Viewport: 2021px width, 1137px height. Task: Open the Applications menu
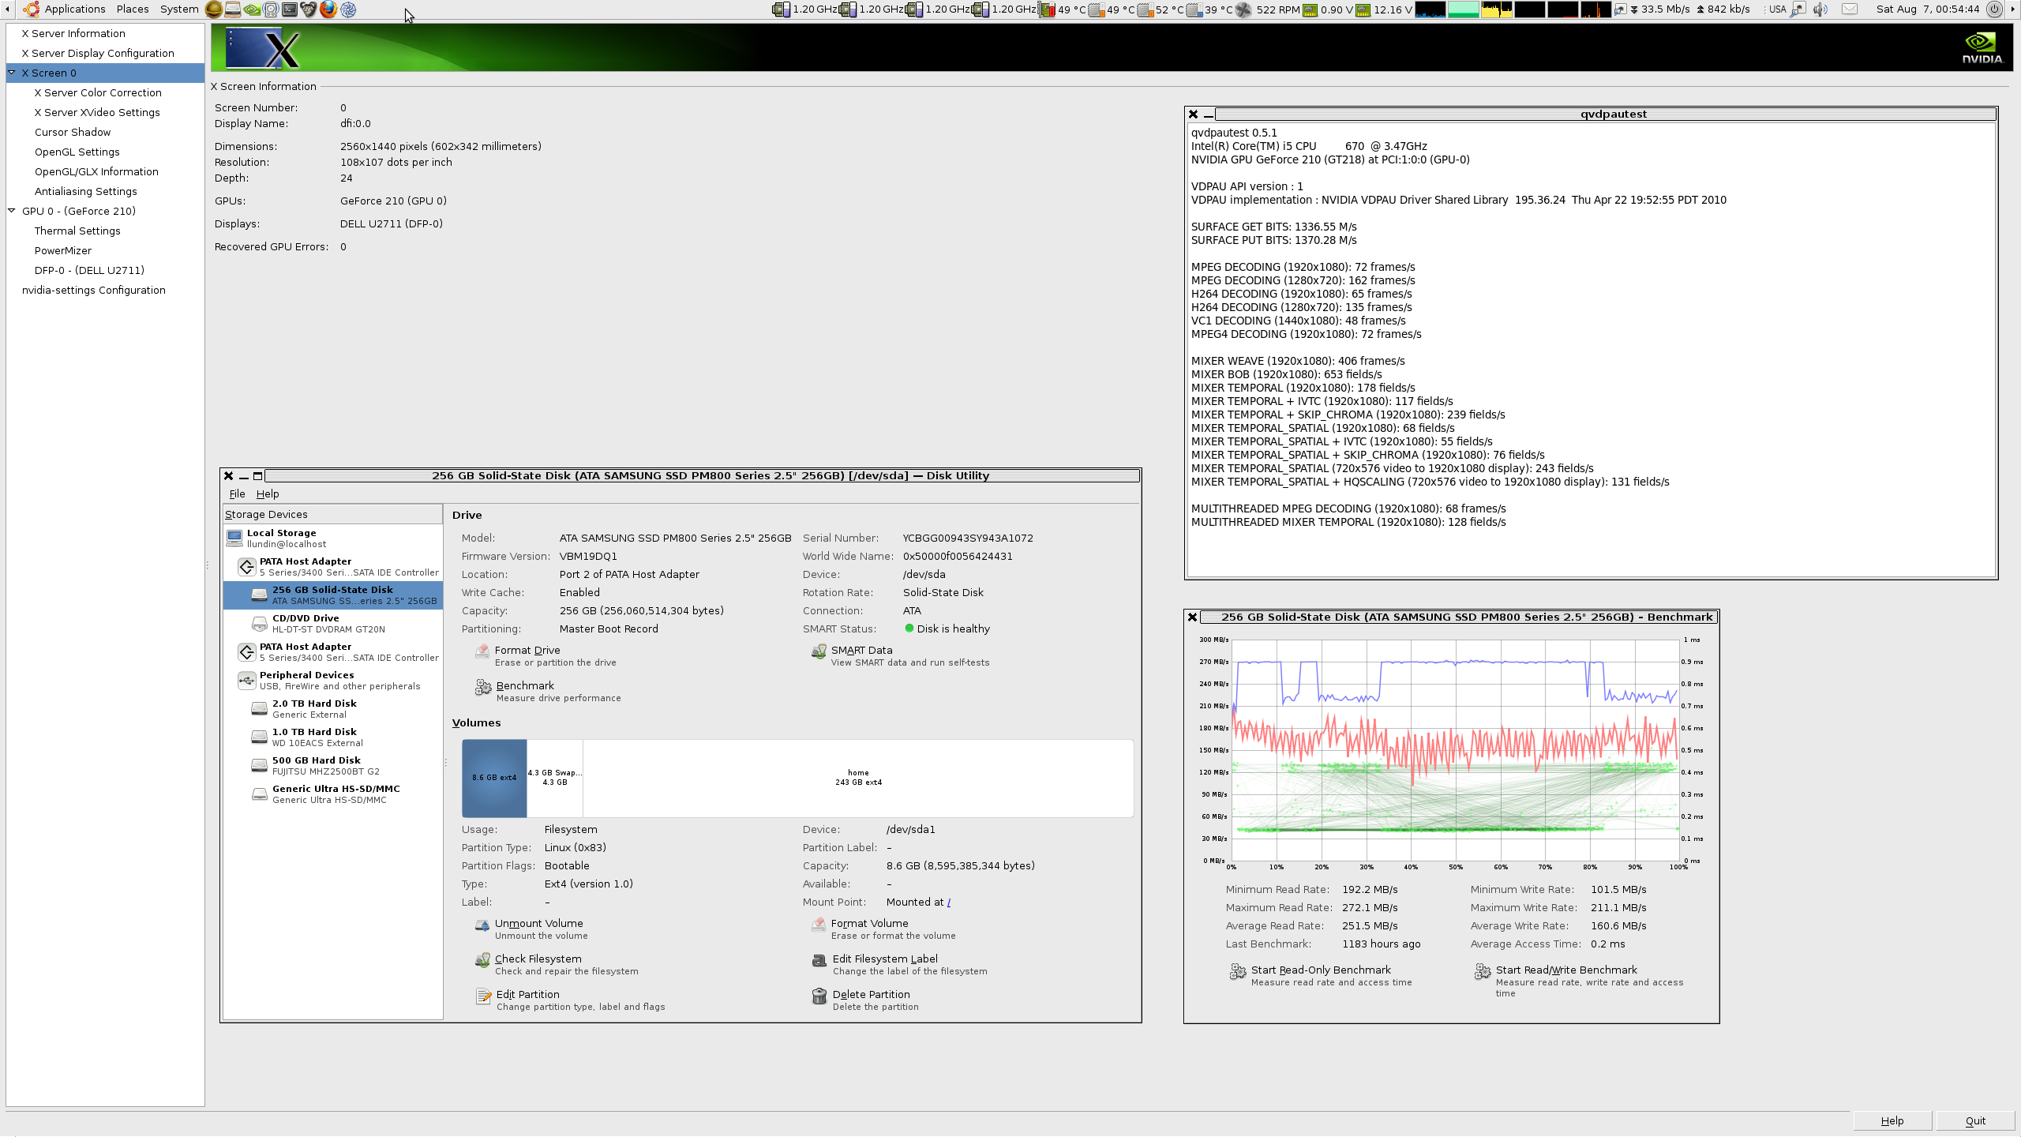point(74,9)
